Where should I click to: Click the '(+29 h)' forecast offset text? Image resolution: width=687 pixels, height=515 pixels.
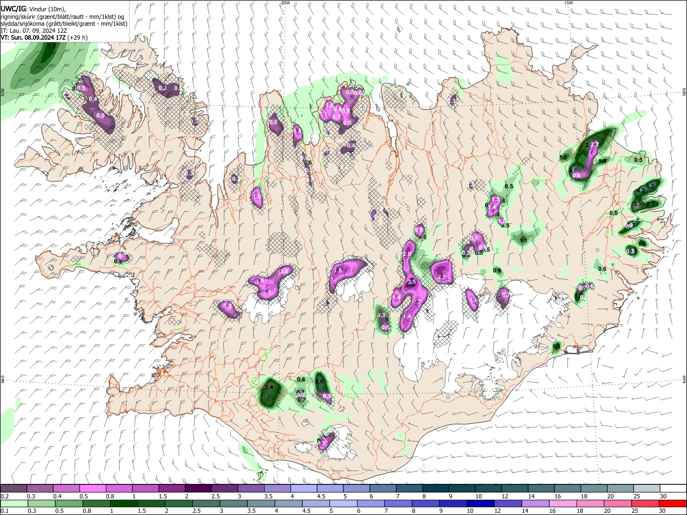78,38
